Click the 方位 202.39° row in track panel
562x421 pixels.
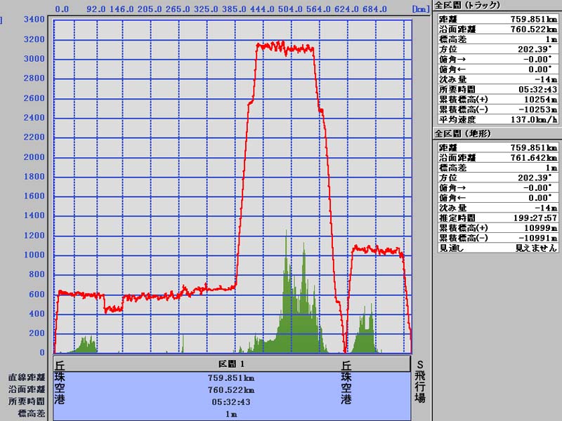pos(497,50)
